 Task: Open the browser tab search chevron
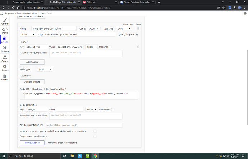[x=223, y=2]
